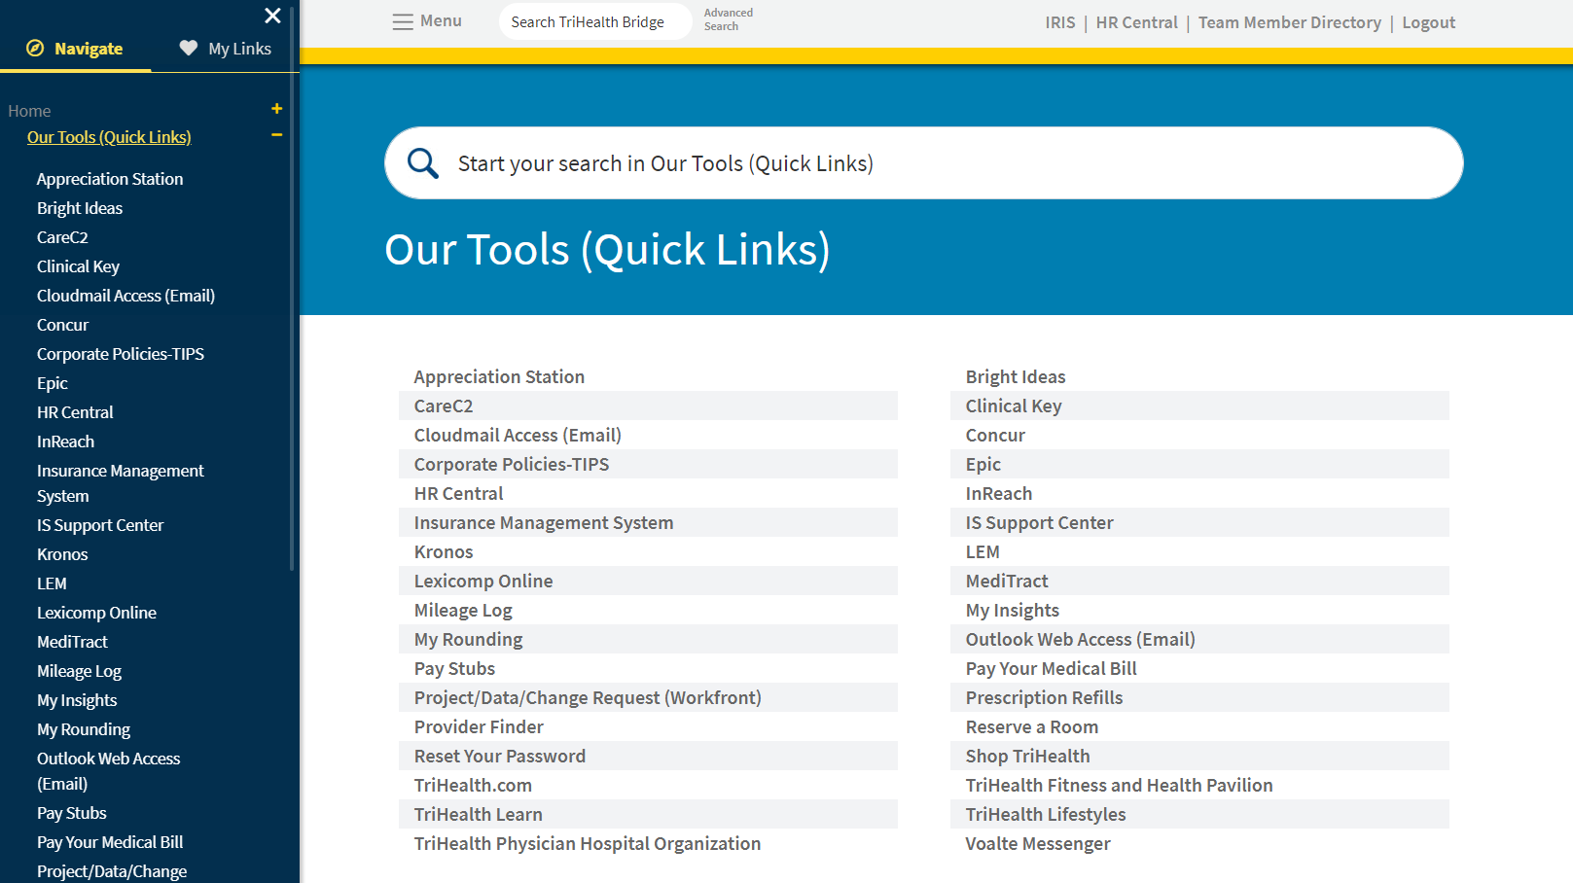Viewport: 1573px width, 883px height.
Task: Click the Search TriHealth Bridge field
Action: click(593, 21)
